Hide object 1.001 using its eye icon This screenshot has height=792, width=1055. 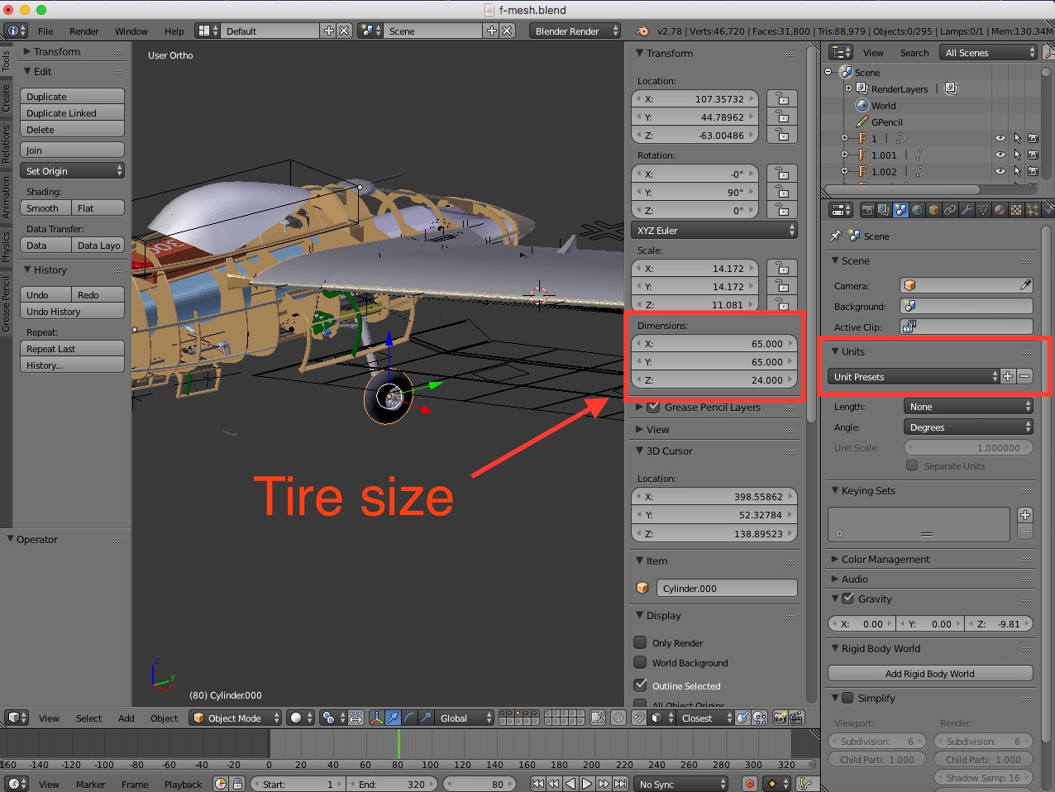pos(1000,155)
